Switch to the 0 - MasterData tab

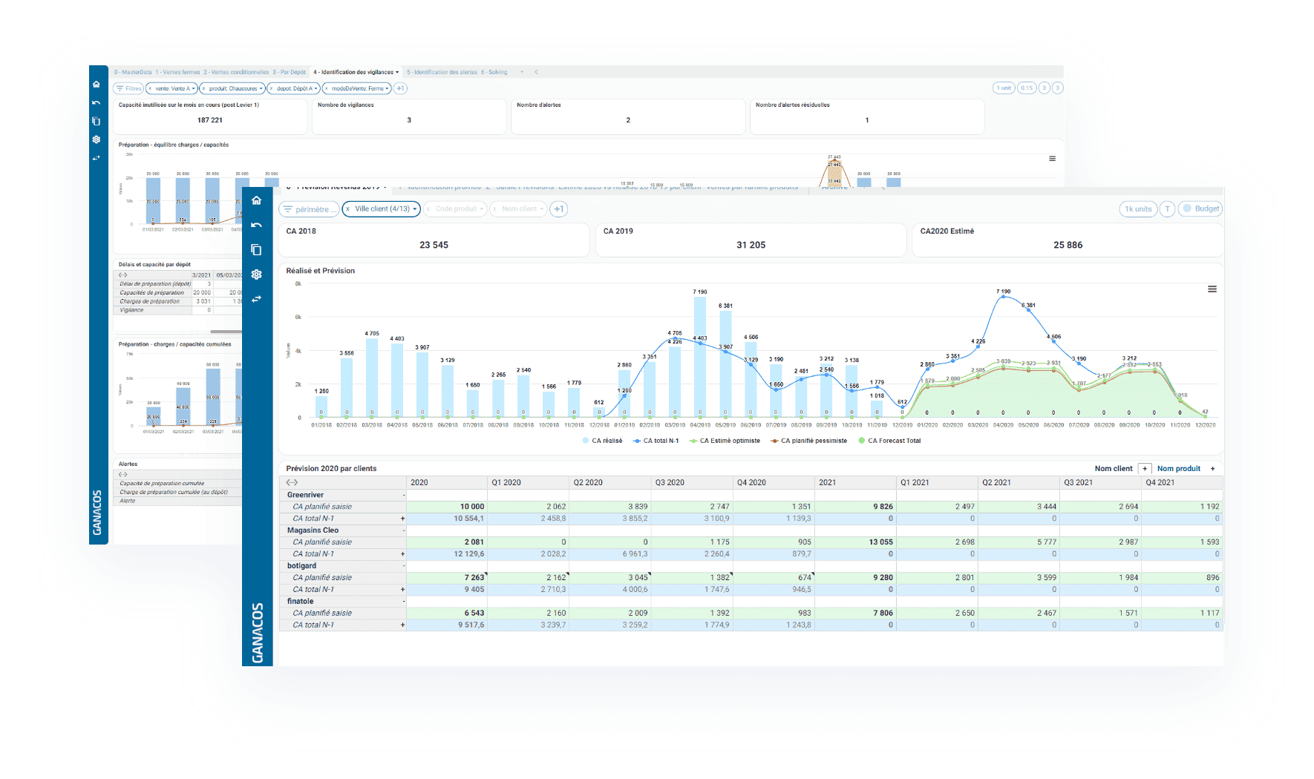[133, 72]
